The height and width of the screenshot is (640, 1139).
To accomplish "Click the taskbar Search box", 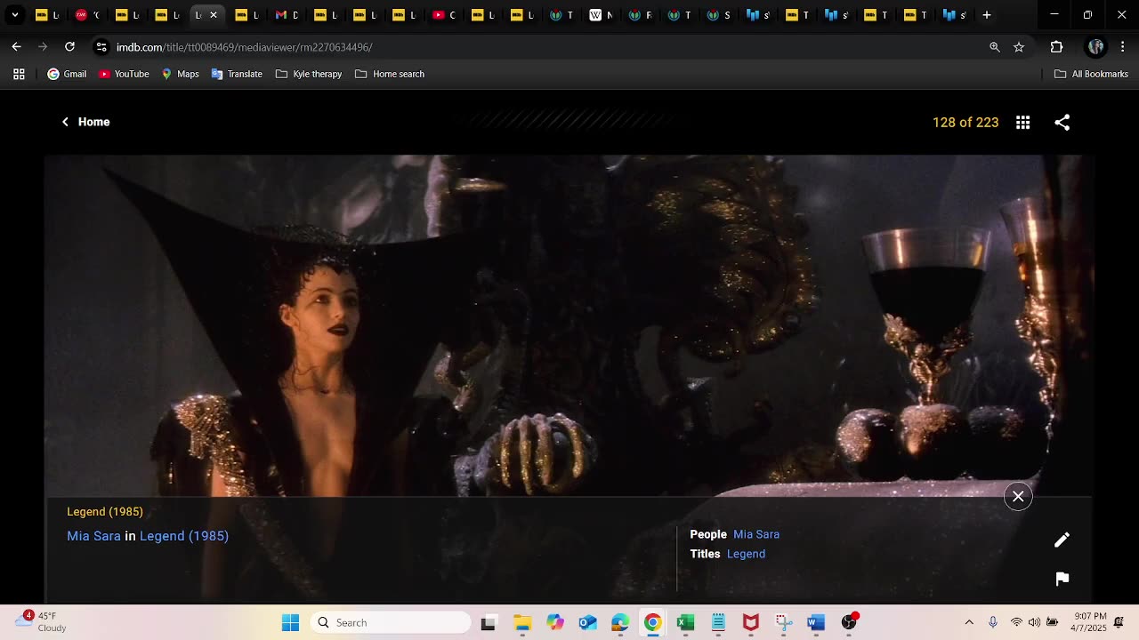I will (390, 622).
